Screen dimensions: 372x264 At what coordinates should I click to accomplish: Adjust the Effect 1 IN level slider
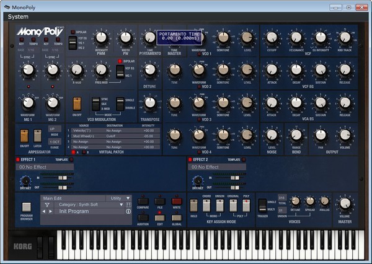coord(63,178)
